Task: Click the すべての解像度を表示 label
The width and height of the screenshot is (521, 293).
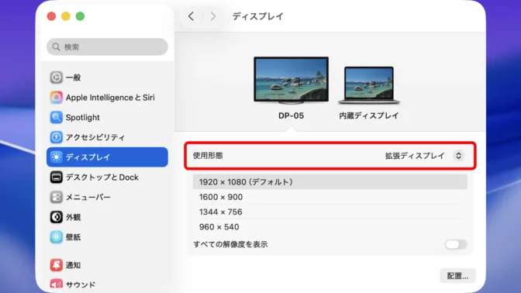Action: [230, 244]
